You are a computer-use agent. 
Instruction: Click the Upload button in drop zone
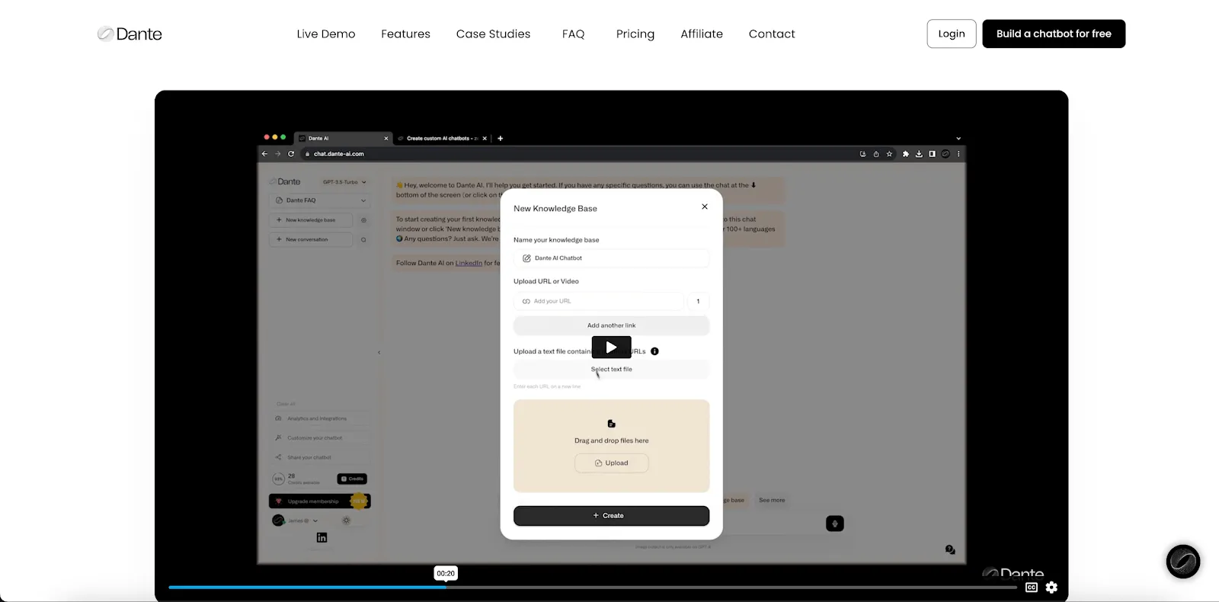click(x=612, y=463)
